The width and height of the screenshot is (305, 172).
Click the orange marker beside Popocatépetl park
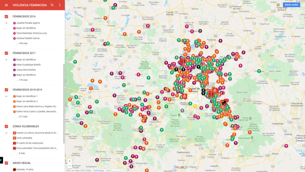(x=250, y=132)
